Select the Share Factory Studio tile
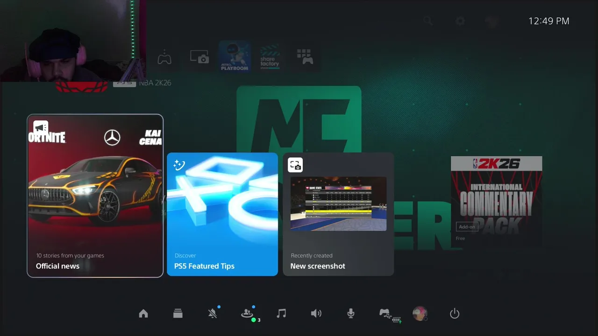Image resolution: width=598 pixels, height=336 pixels. pos(270,58)
